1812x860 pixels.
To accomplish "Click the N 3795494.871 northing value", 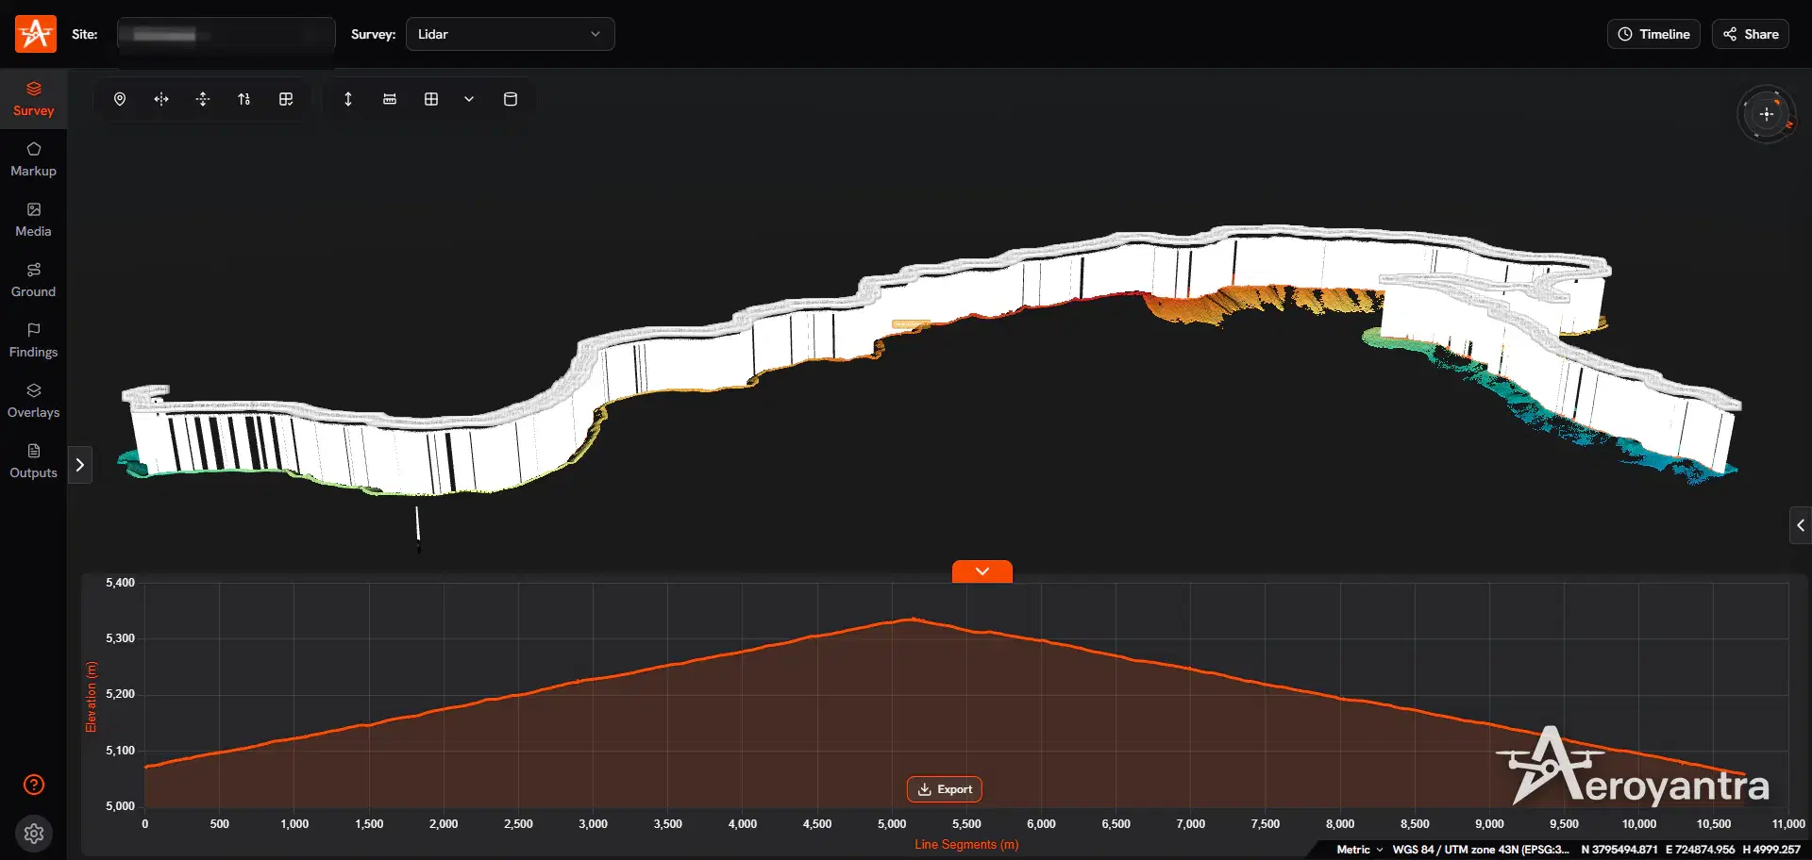I will tap(1619, 850).
